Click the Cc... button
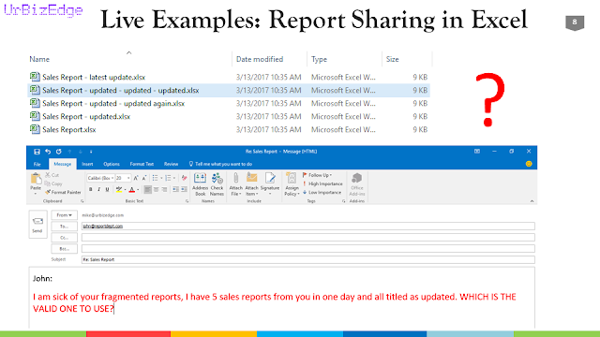The width and height of the screenshot is (600, 337). coord(65,238)
